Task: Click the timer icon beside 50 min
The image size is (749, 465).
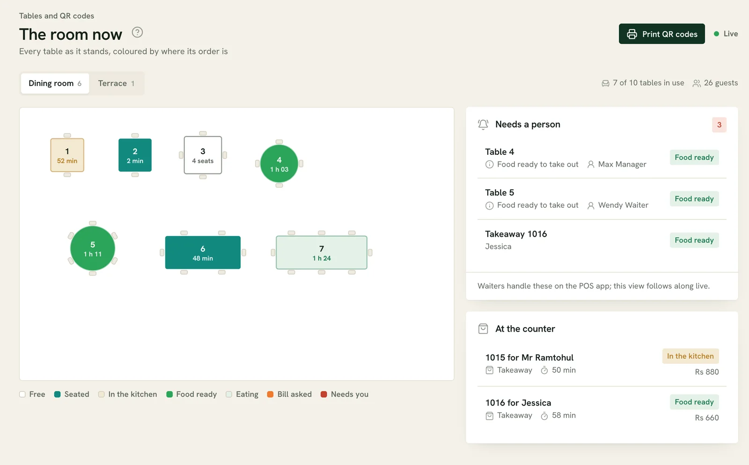Action: [544, 371]
